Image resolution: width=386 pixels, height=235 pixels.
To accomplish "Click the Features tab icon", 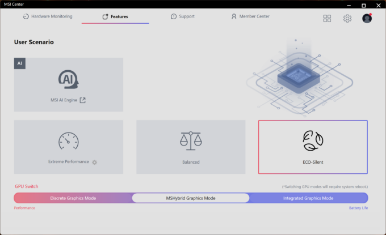I will click(x=106, y=16).
